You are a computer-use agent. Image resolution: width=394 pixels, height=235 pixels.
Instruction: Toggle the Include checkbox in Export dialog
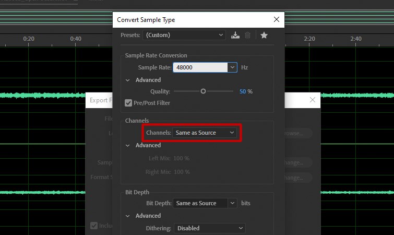point(94,226)
